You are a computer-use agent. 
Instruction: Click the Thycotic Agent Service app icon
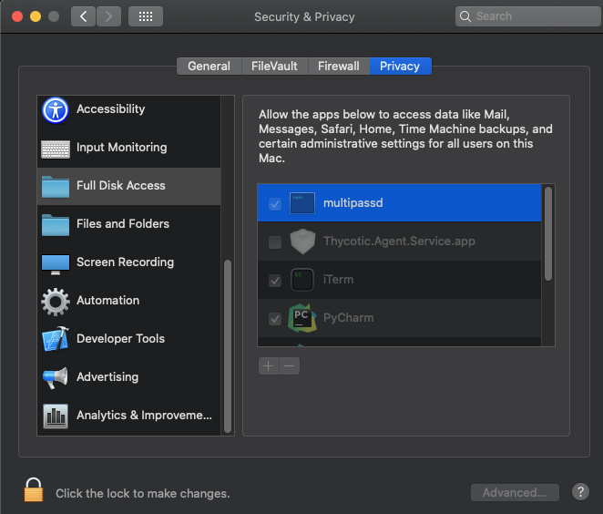point(302,242)
